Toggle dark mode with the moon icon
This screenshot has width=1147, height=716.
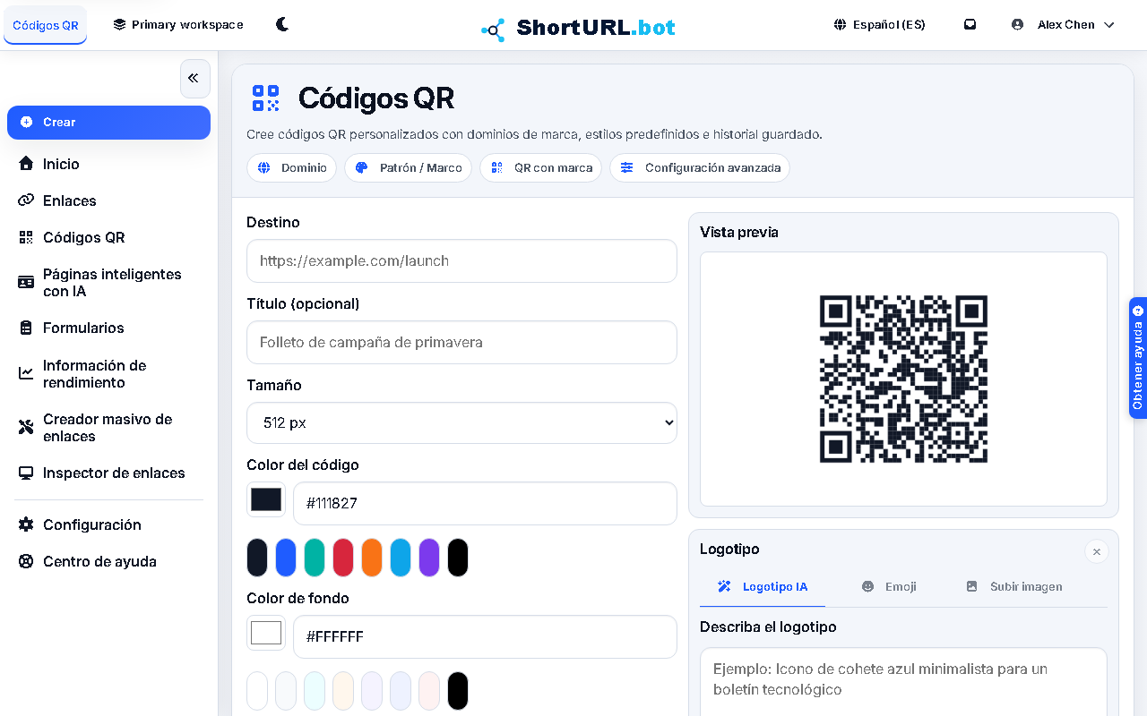click(282, 24)
